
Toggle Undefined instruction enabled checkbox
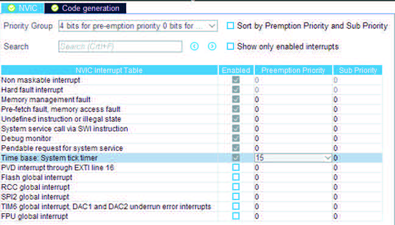pyautogui.click(x=236, y=119)
